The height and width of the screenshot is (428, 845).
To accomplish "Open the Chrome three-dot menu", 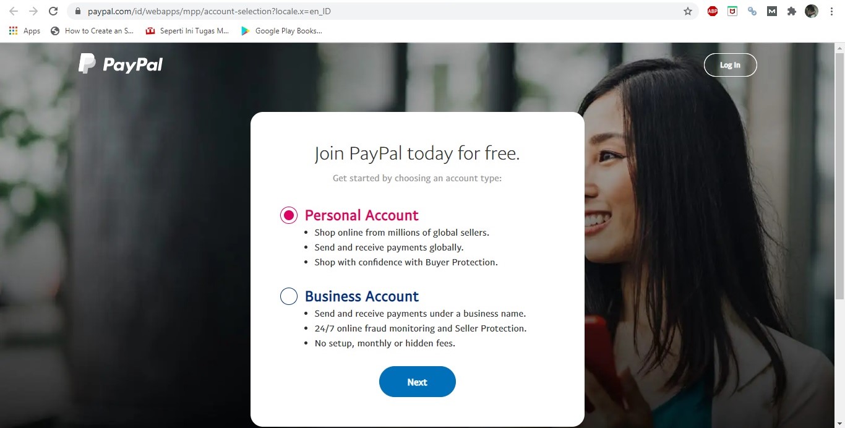I will 832,11.
